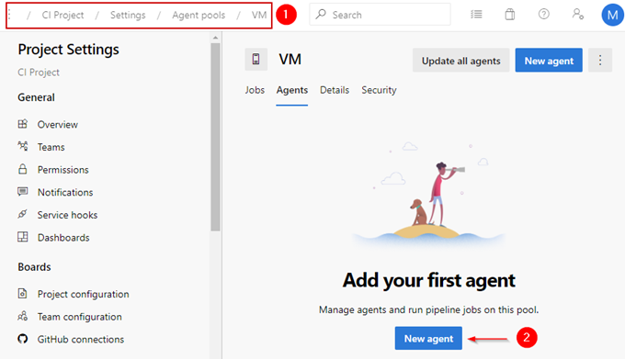Click the sidebar scroll up arrow
Image resolution: width=625 pixels, height=359 pixels.
point(215,38)
